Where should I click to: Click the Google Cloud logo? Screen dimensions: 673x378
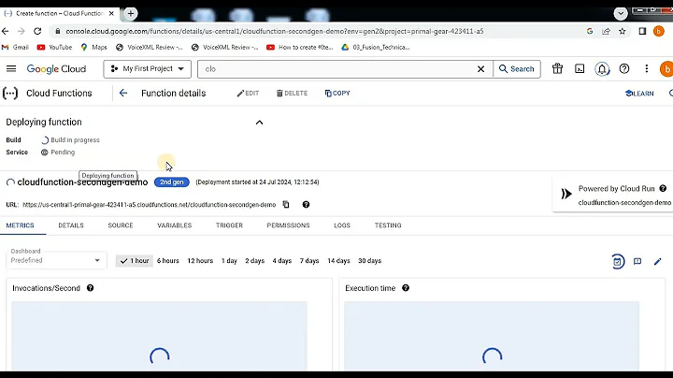tap(56, 69)
